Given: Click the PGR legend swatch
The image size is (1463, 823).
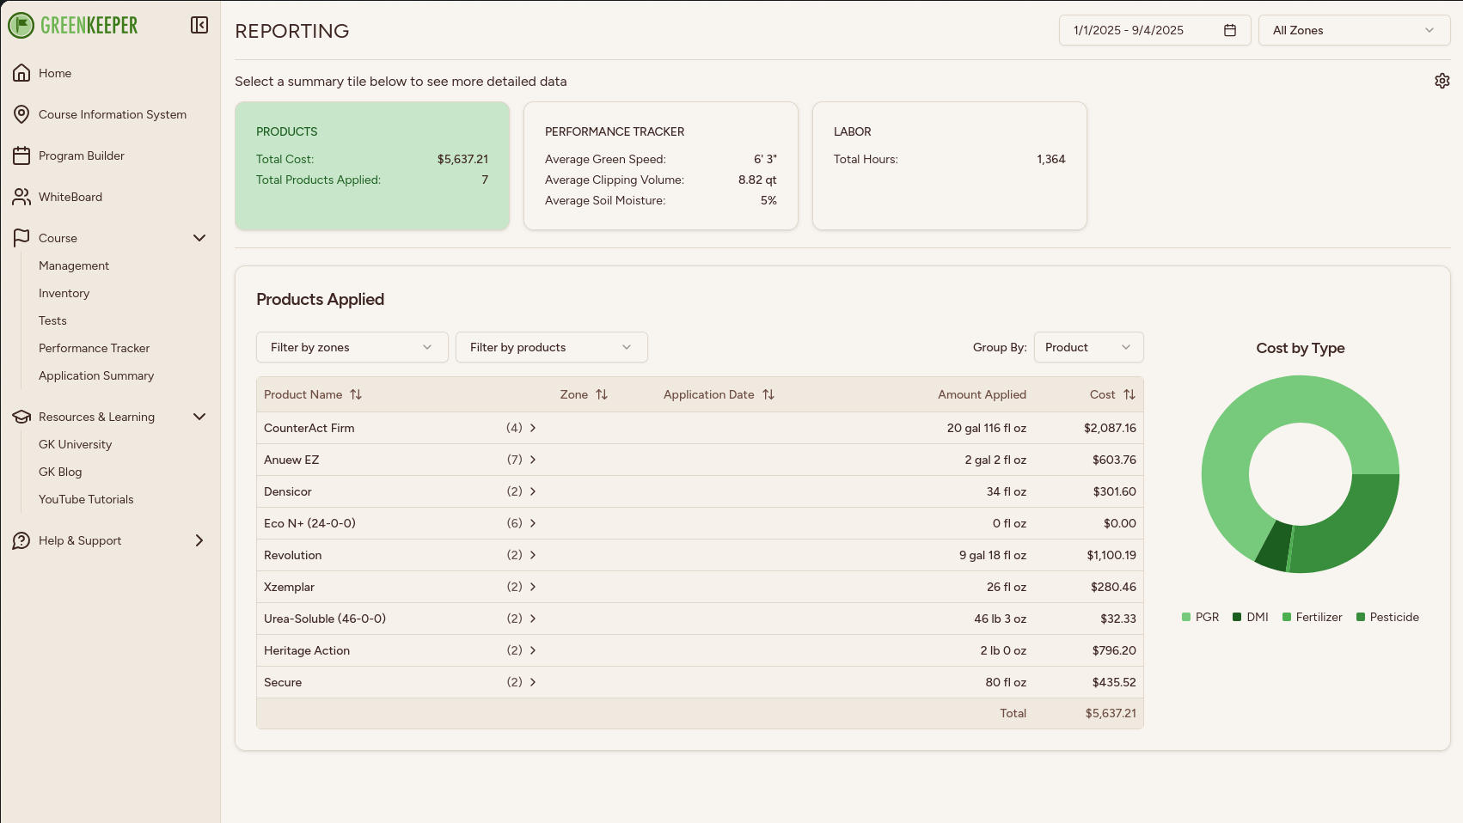Looking at the screenshot, I should click(1186, 617).
